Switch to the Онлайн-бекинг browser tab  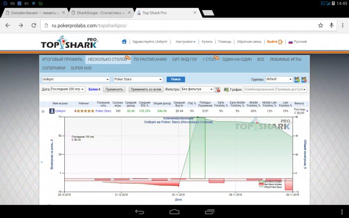pos(35,13)
